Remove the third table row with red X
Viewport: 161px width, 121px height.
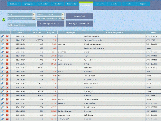tap(7, 44)
